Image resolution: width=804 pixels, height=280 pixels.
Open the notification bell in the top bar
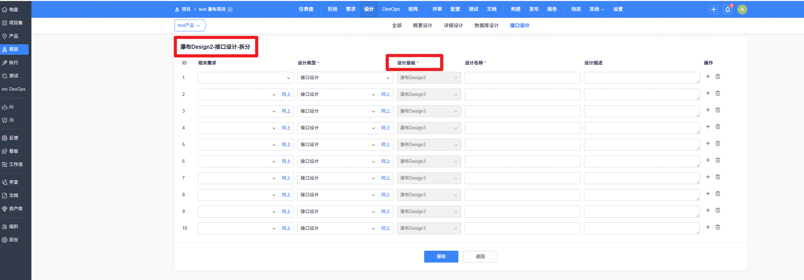(x=728, y=9)
